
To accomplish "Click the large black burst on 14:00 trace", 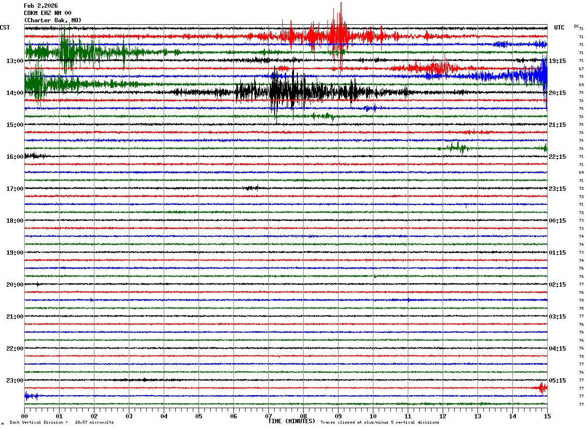I will (x=286, y=92).
